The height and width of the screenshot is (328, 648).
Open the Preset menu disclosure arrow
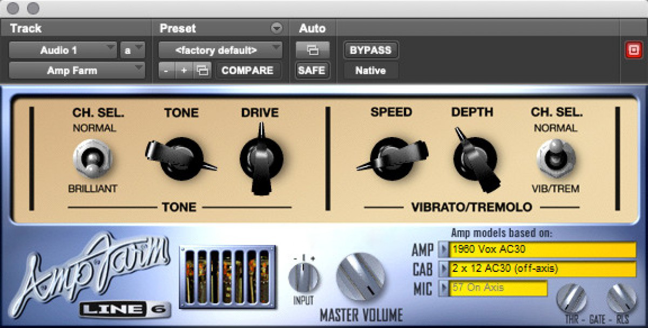(276, 28)
